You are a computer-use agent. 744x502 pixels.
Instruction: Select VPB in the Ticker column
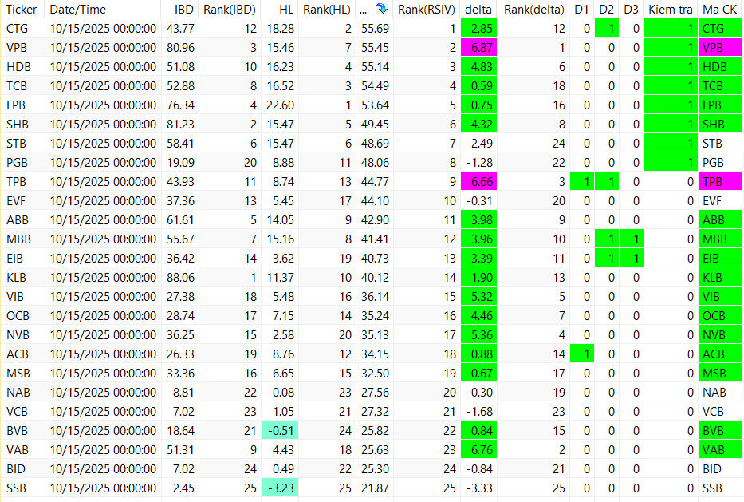pos(17,48)
